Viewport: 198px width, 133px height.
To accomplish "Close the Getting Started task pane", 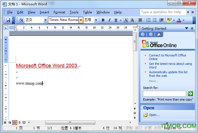I will (x=192, y=28).
